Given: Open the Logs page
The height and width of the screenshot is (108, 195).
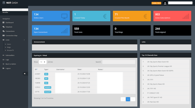Looking at the screenshot, I should click(x=7, y=60).
